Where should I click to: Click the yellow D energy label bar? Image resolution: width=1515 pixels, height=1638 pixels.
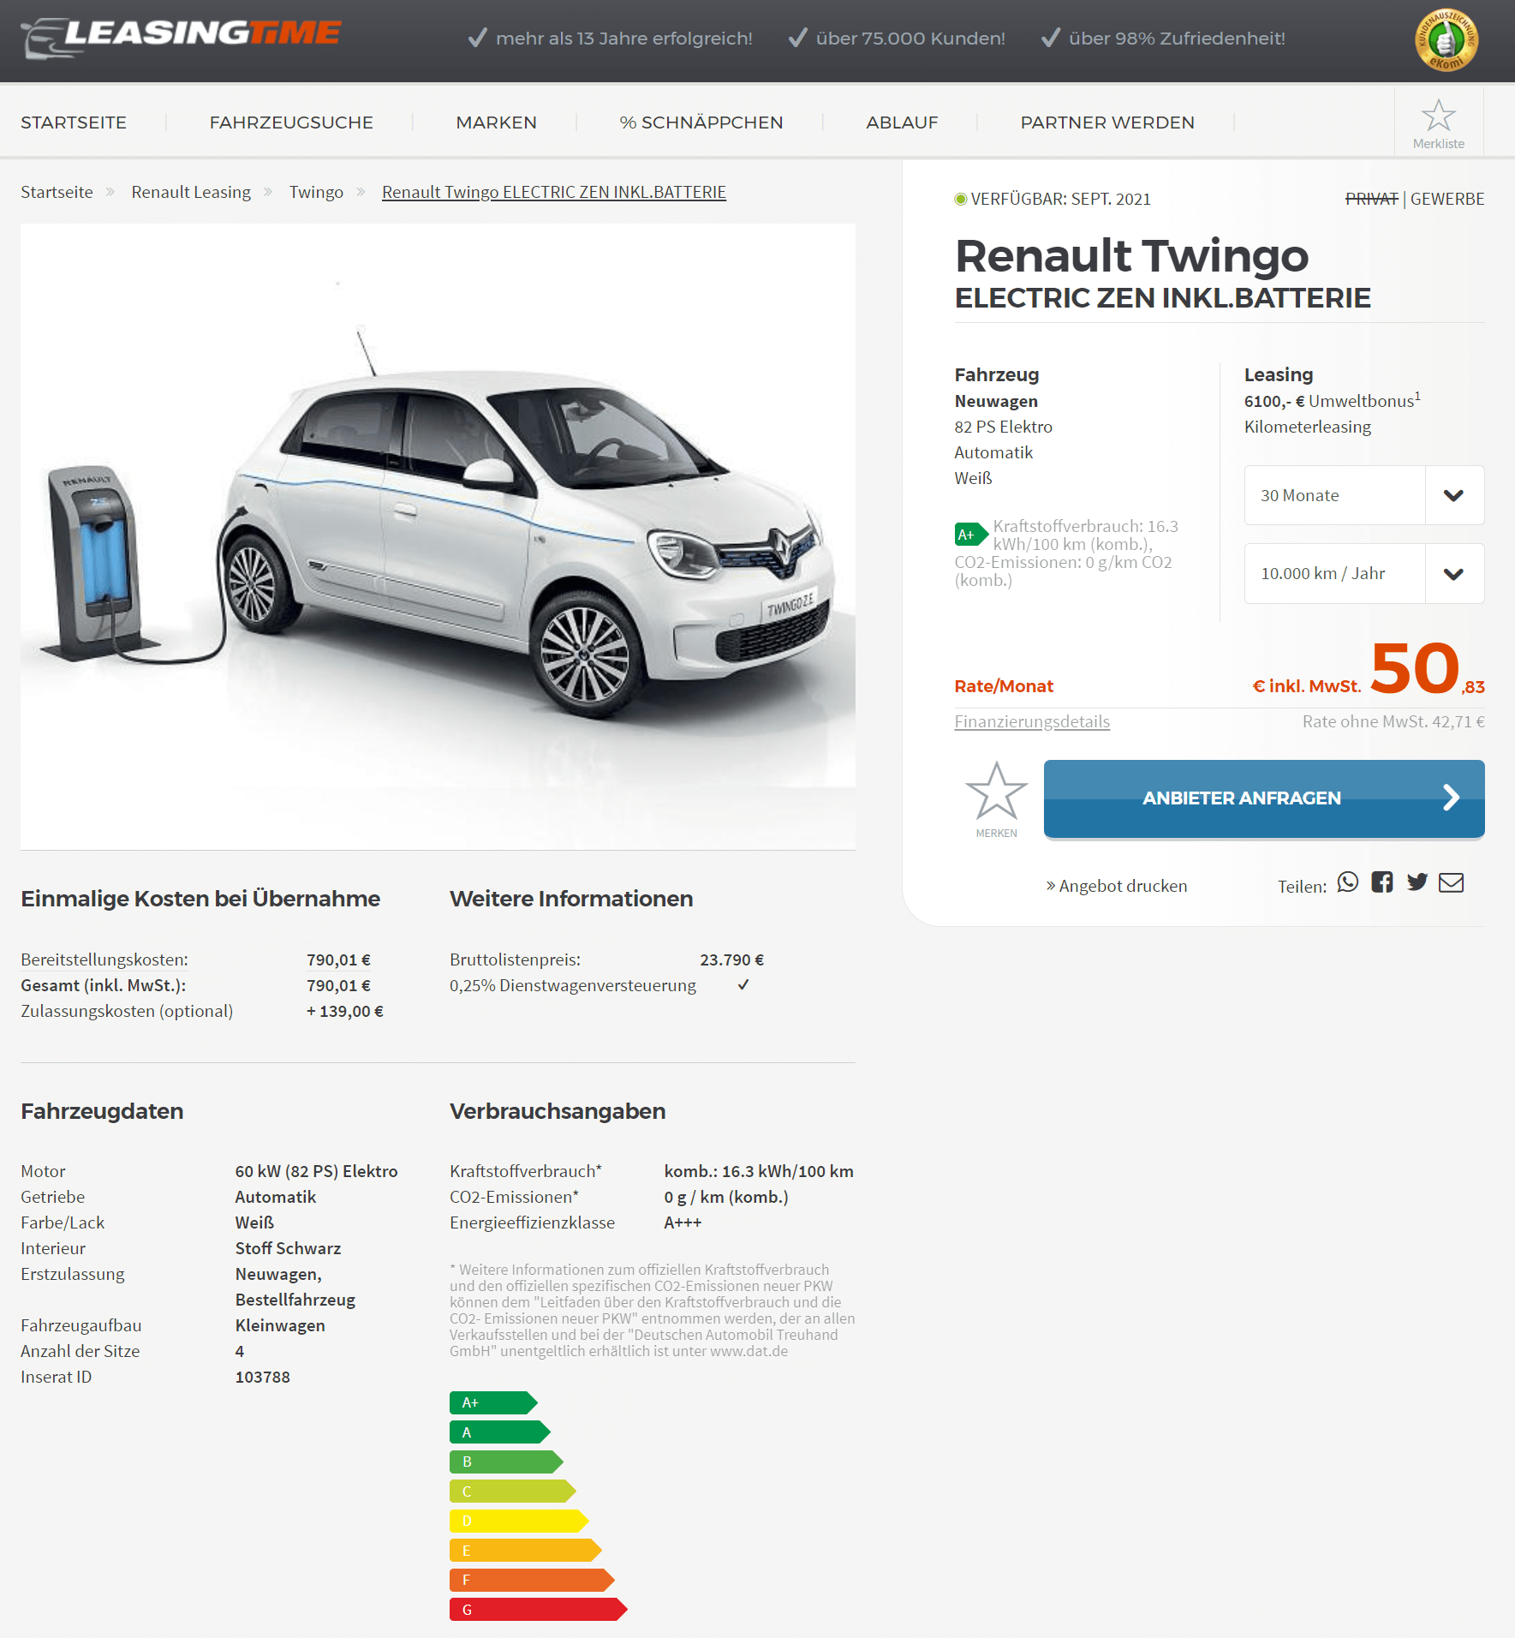(x=519, y=1521)
